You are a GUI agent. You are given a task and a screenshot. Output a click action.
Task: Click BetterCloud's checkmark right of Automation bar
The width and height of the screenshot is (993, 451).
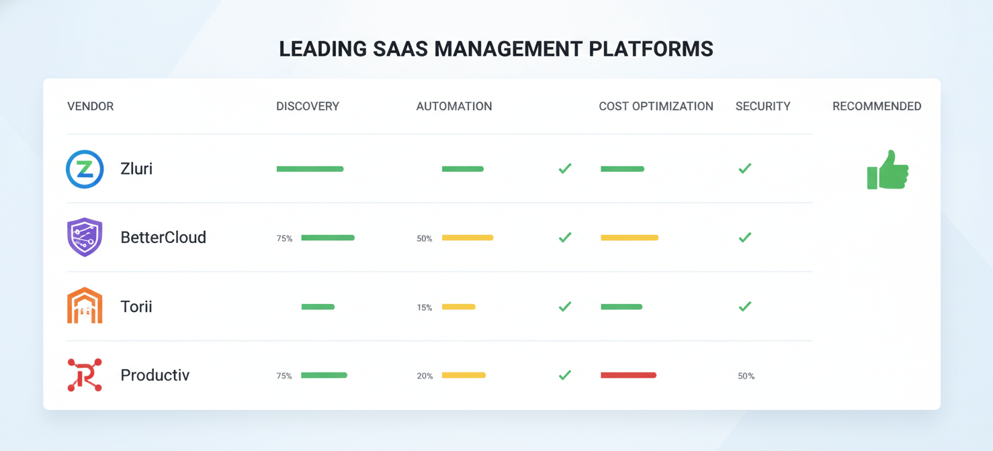pos(565,238)
